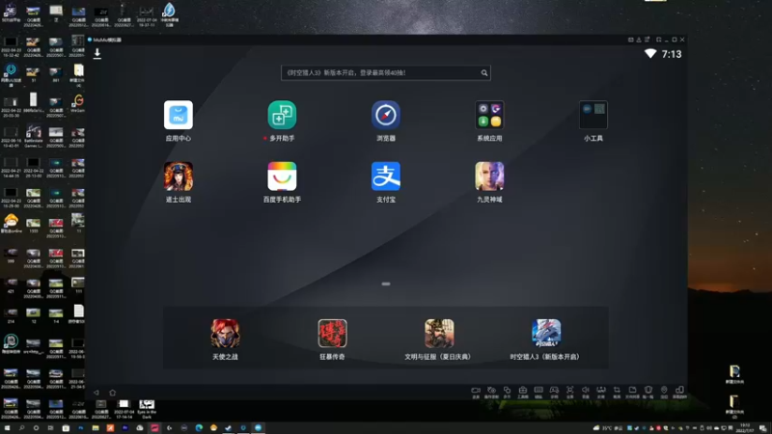Open File Explorer from the taskbar
The height and width of the screenshot is (434, 772).
(x=96, y=428)
